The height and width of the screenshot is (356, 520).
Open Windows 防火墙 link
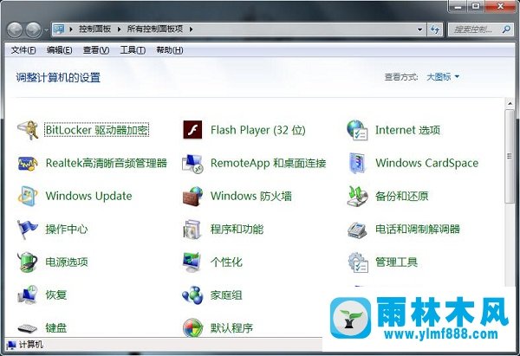[251, 196]
